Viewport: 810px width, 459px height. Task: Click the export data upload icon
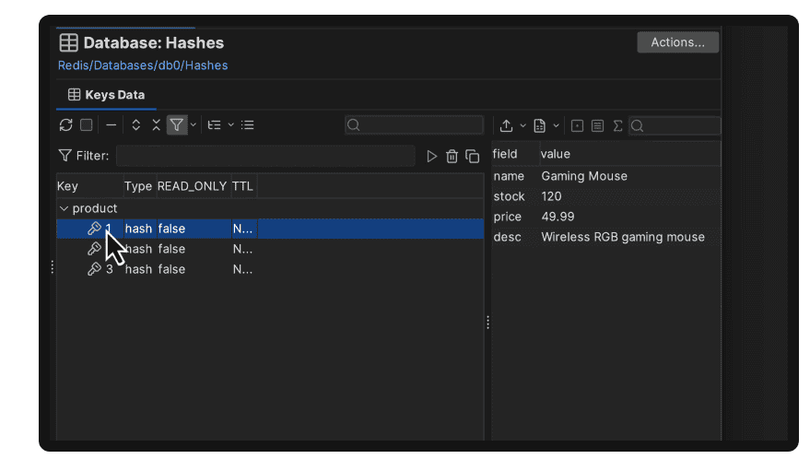pos(506,125)
